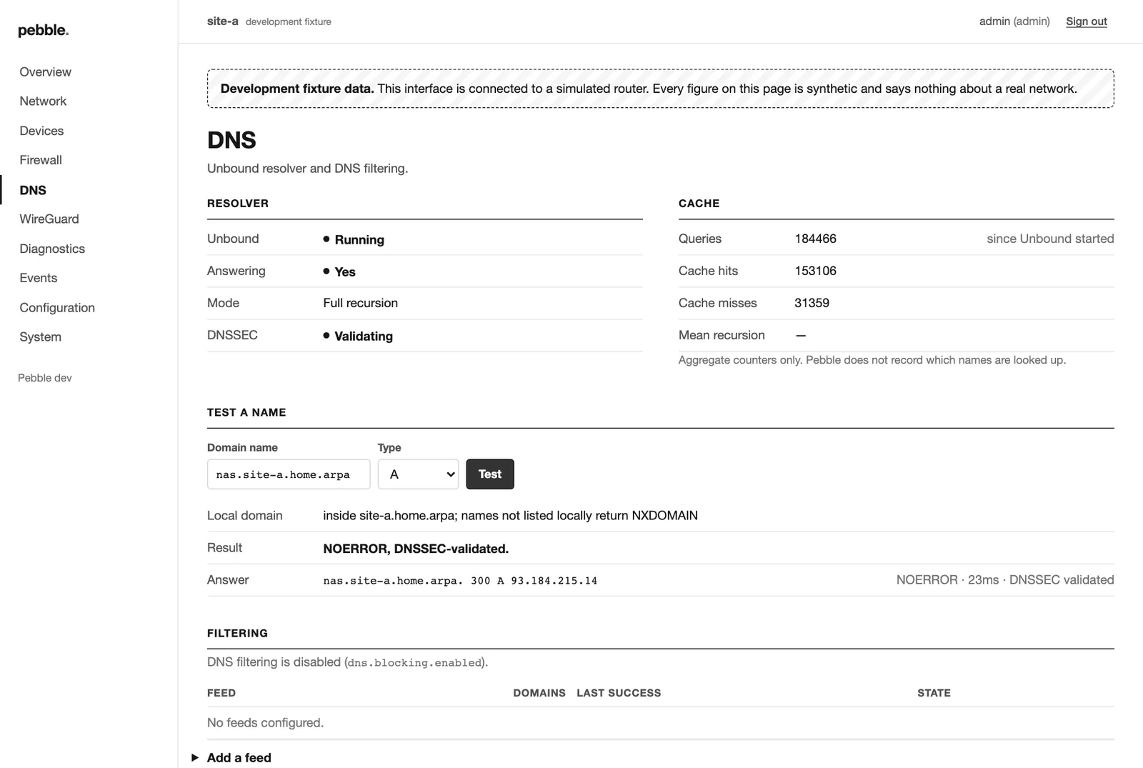Click the Sign out link
The width and height of the screenshot is (1143, 768).
tap(1087, 21)
